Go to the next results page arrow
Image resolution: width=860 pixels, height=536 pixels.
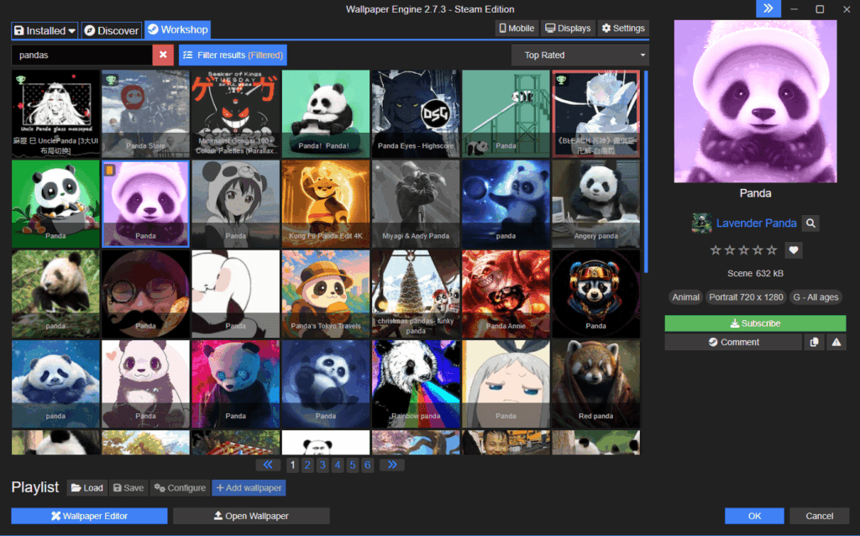[391, 465]
